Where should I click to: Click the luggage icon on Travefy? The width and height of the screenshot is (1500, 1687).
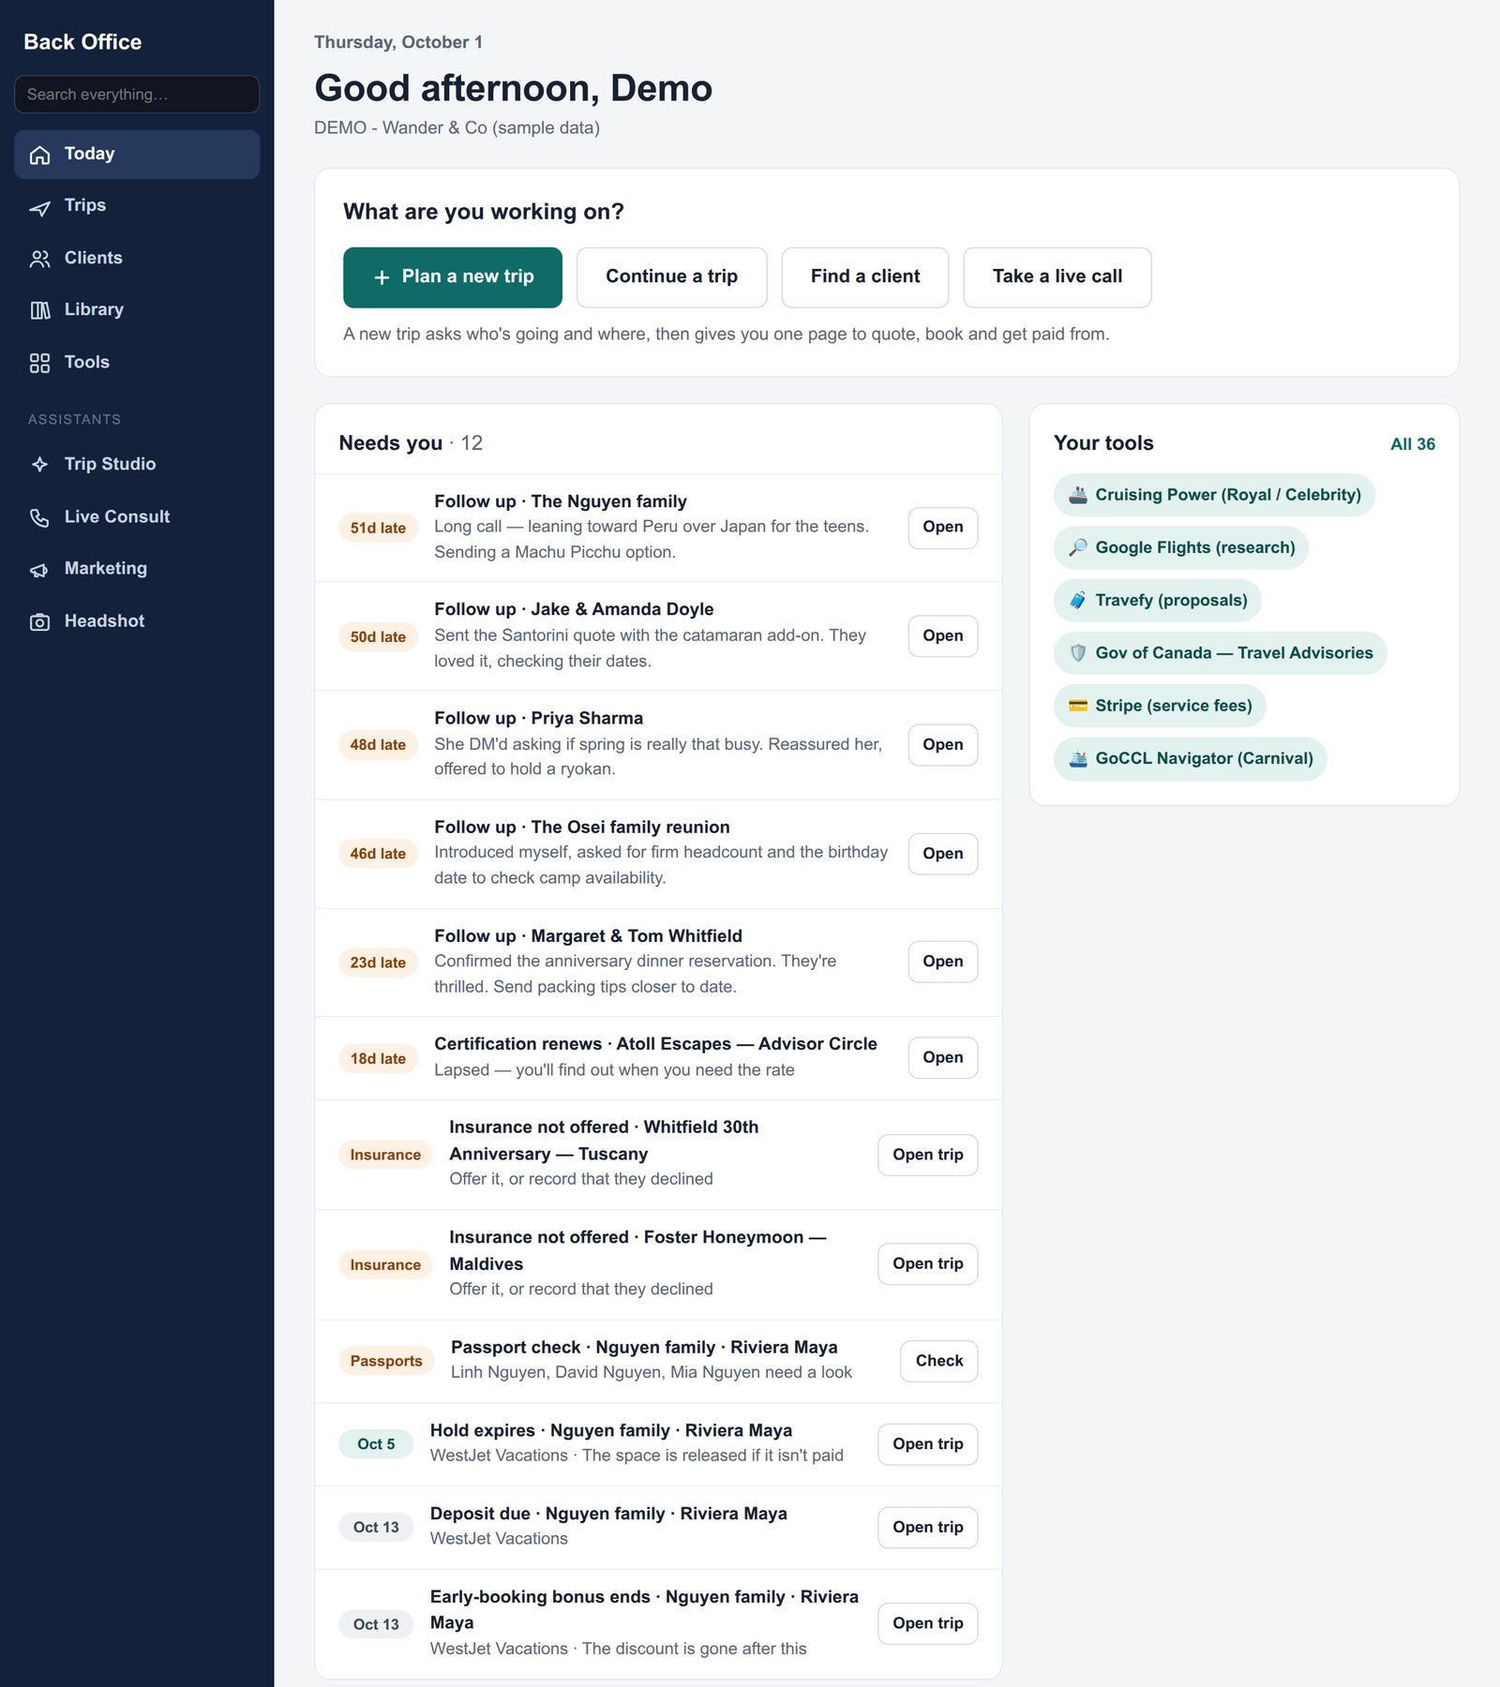coord(1078,600)
